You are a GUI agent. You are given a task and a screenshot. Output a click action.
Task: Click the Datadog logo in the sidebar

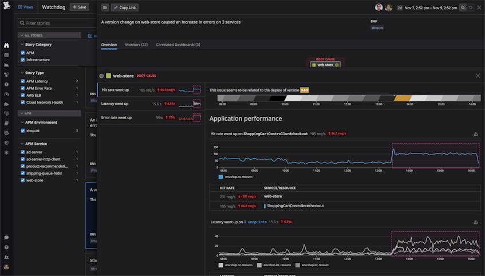pos(6,5)
